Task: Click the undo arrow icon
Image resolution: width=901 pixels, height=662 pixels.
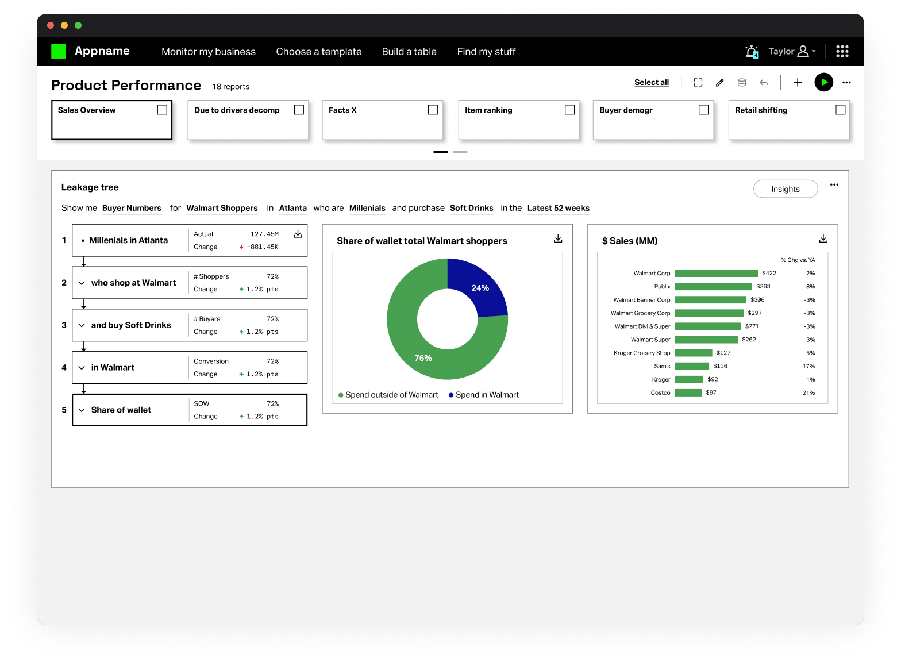Action: tap(764, 83)
